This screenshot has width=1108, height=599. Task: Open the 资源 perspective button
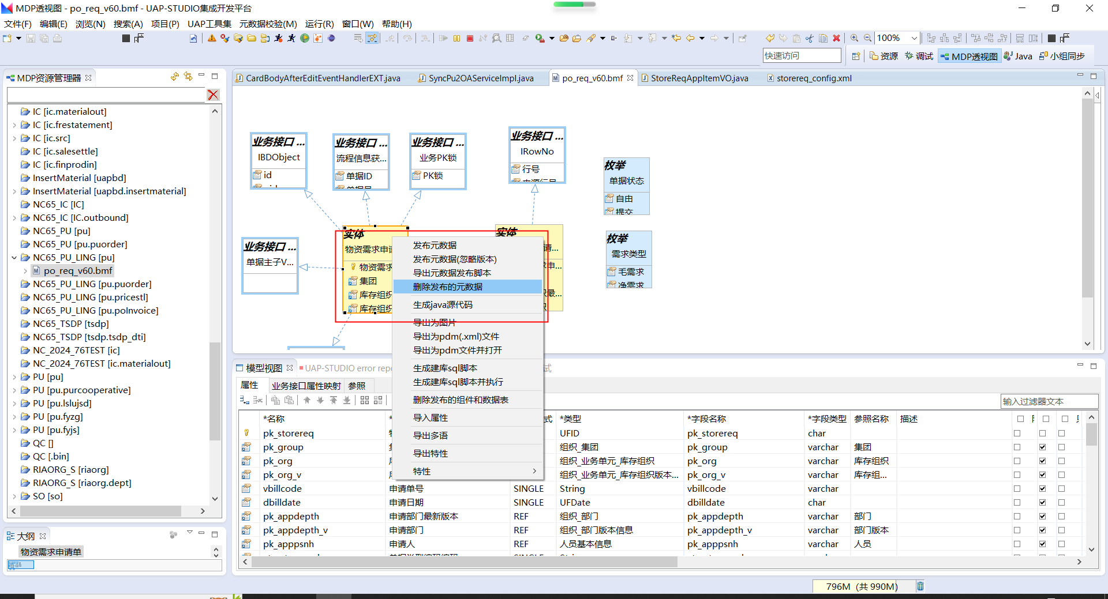click(884, 56)
